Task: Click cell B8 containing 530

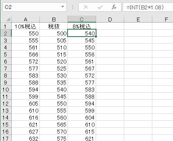Action: [54, 76]
